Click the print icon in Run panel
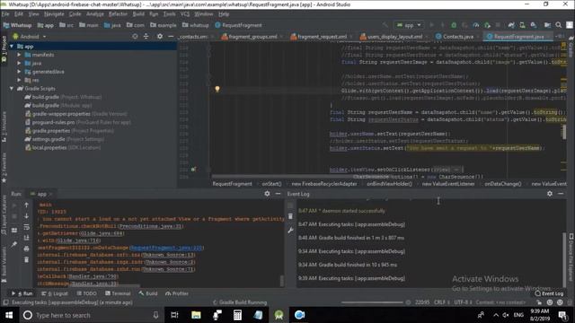This screenshot has height=323, width=575. coord(26,249)
